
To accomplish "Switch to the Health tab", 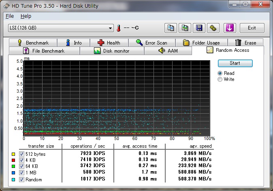I will [109, 42].
